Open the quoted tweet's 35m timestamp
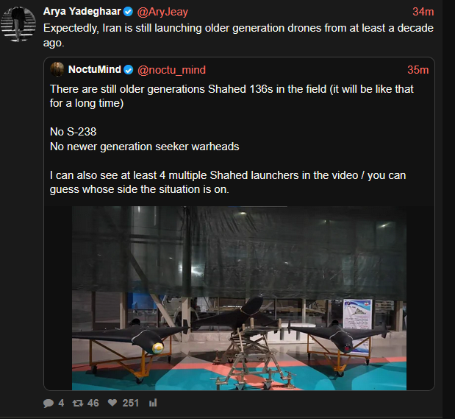This screenshot has height=419, width=455. pos(418,70)
